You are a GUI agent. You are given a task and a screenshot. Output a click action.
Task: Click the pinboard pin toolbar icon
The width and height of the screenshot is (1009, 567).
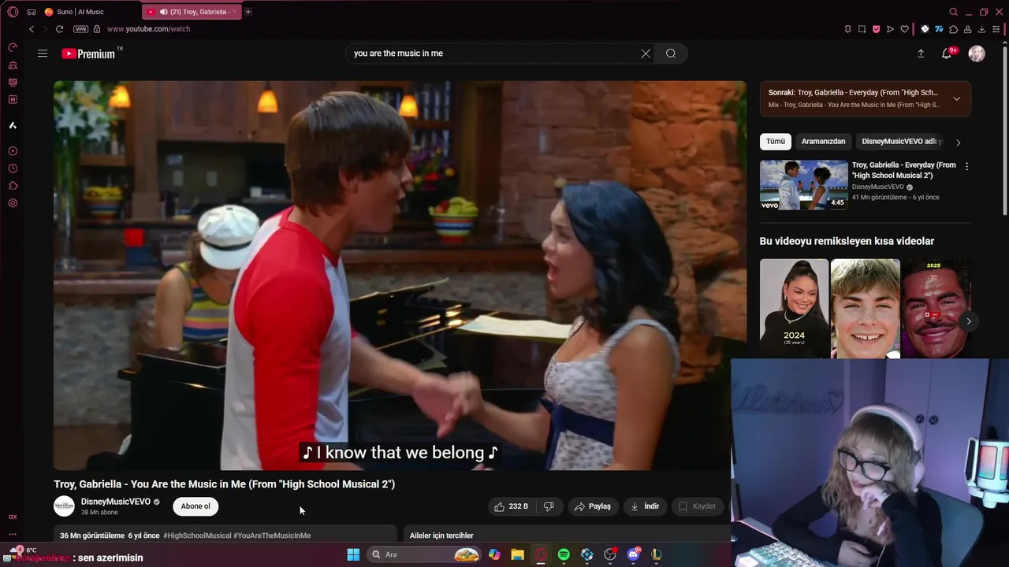point(847,29)
